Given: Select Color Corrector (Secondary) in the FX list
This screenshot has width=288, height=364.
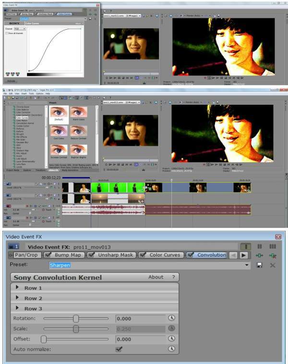Looking at the screenshot, I should [29, 115].
